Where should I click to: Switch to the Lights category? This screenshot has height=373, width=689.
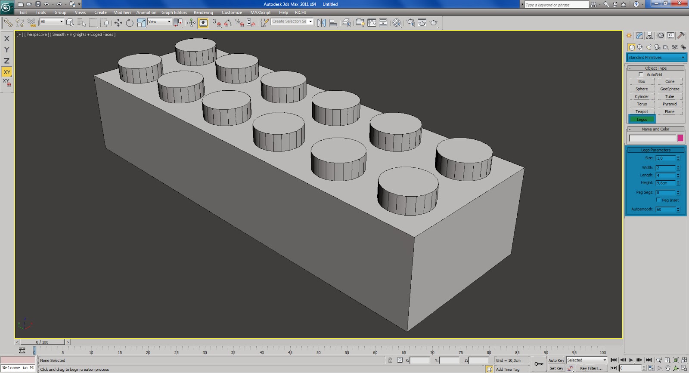pyautogui.click(x=649, y=47)
